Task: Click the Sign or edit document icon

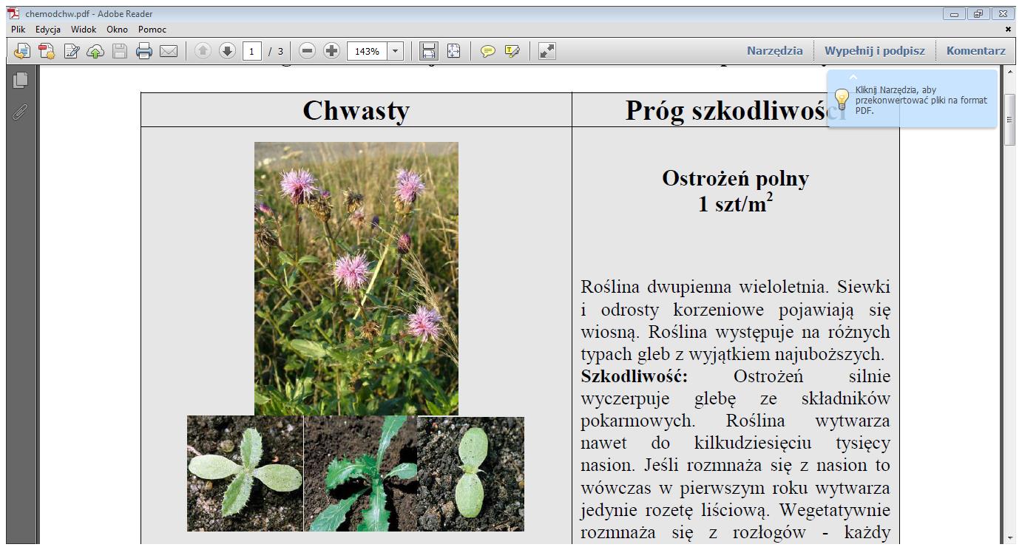Action: tap(71, 51)
